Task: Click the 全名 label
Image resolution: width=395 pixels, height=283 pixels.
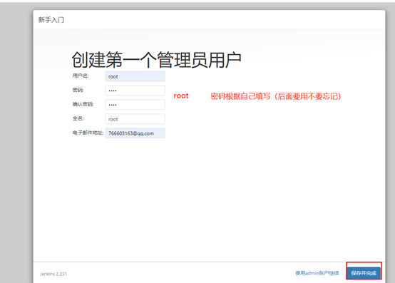Action: 78,118
